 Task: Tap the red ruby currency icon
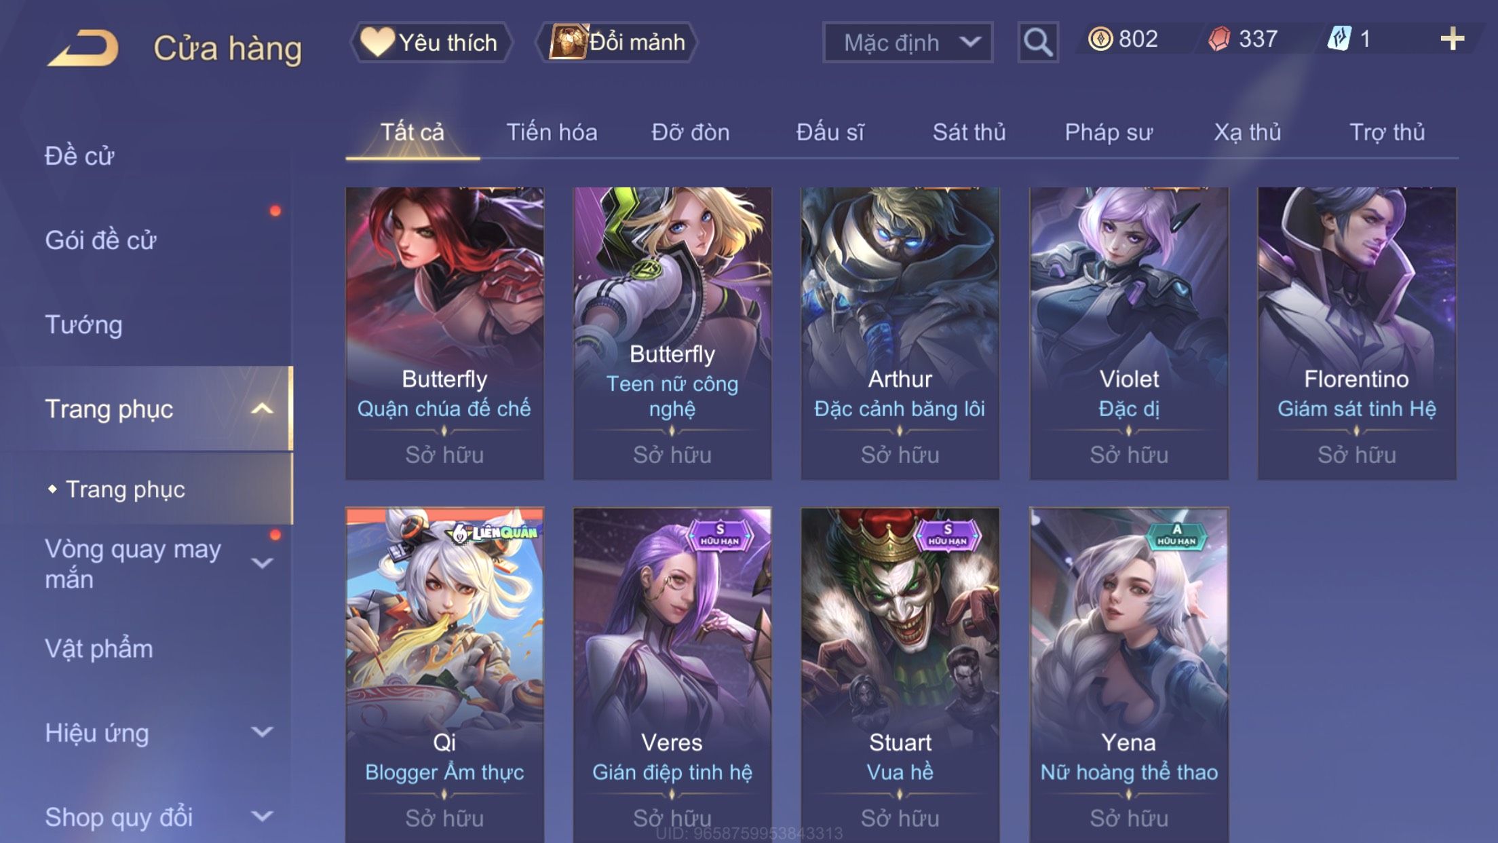click(x=1219, y=39)
